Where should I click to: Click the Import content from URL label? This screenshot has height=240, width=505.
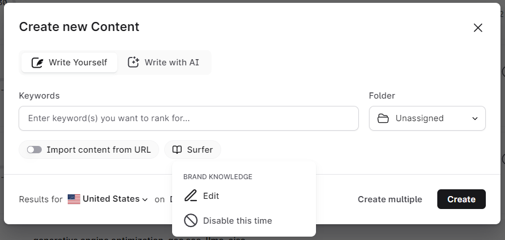pos(99,150)
